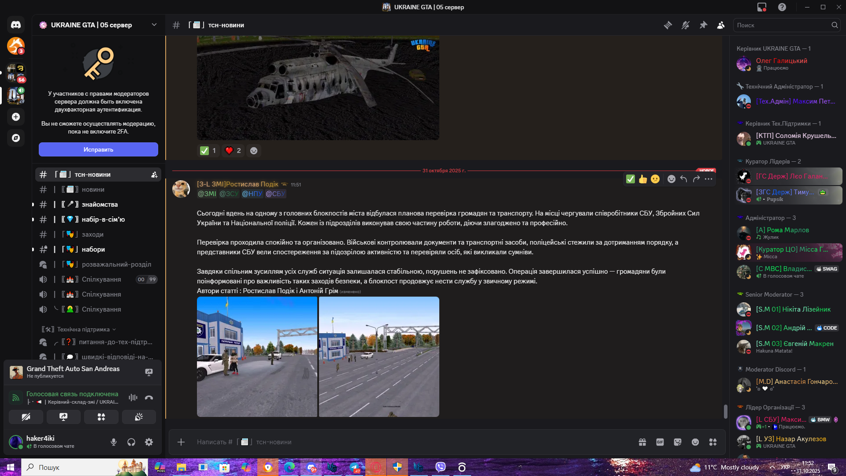Show hidden system tray icons
Image resolution: width=846 pixels, height=476 pixels.
click(772, 467)
